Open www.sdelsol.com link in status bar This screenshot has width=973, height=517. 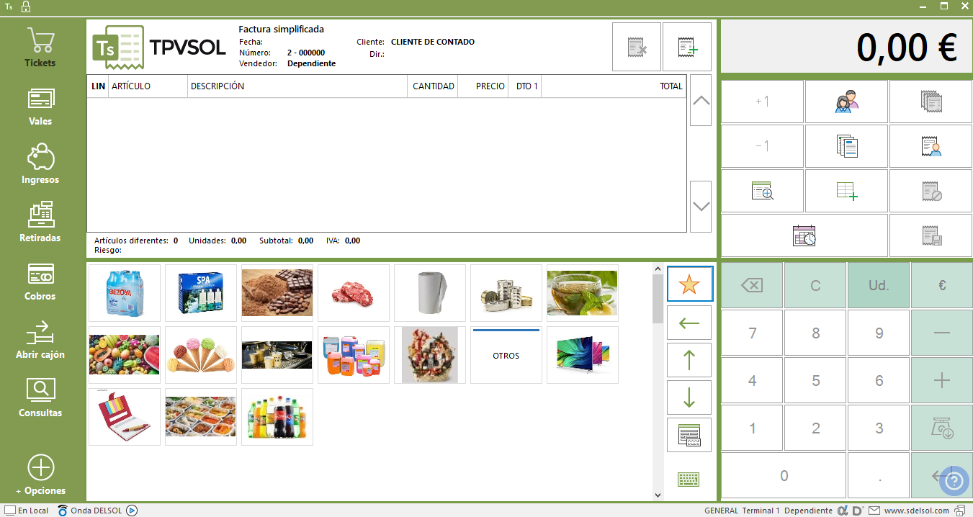(916, 511)
